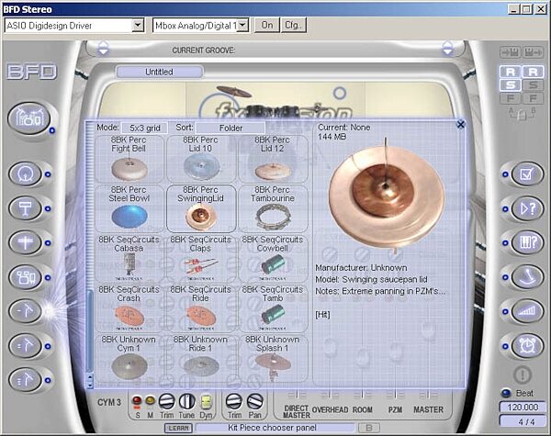Open the Mbox Analog/Digital output dropdown
The height and width of the screenshot is (436, 551).
click(x=242, y=26)
